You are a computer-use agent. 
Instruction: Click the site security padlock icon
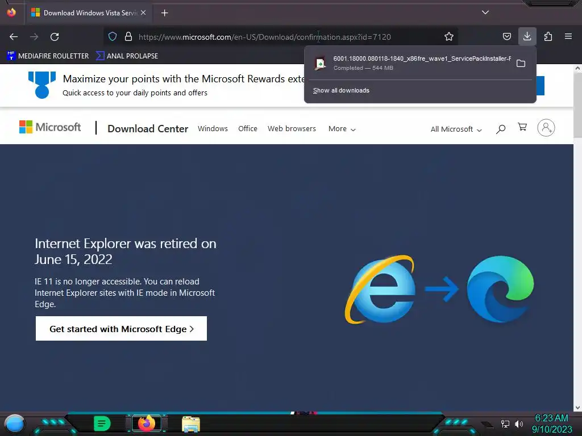point(128,36)
